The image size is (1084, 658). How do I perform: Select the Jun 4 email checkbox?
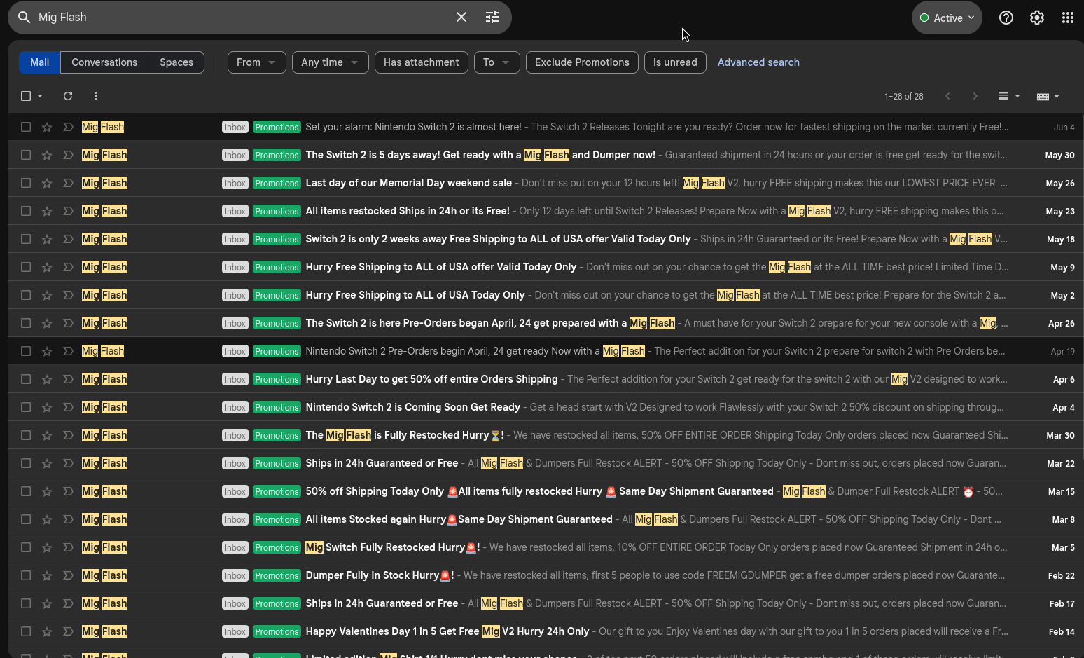(x=26, y=127)
